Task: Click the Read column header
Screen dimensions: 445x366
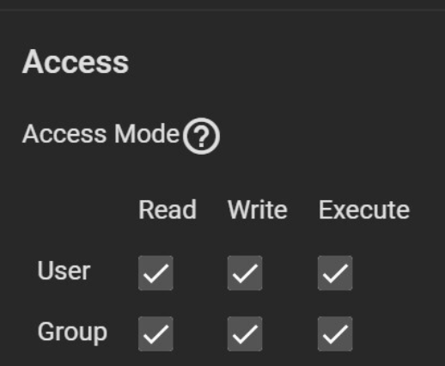Action: tap(168, 210)
